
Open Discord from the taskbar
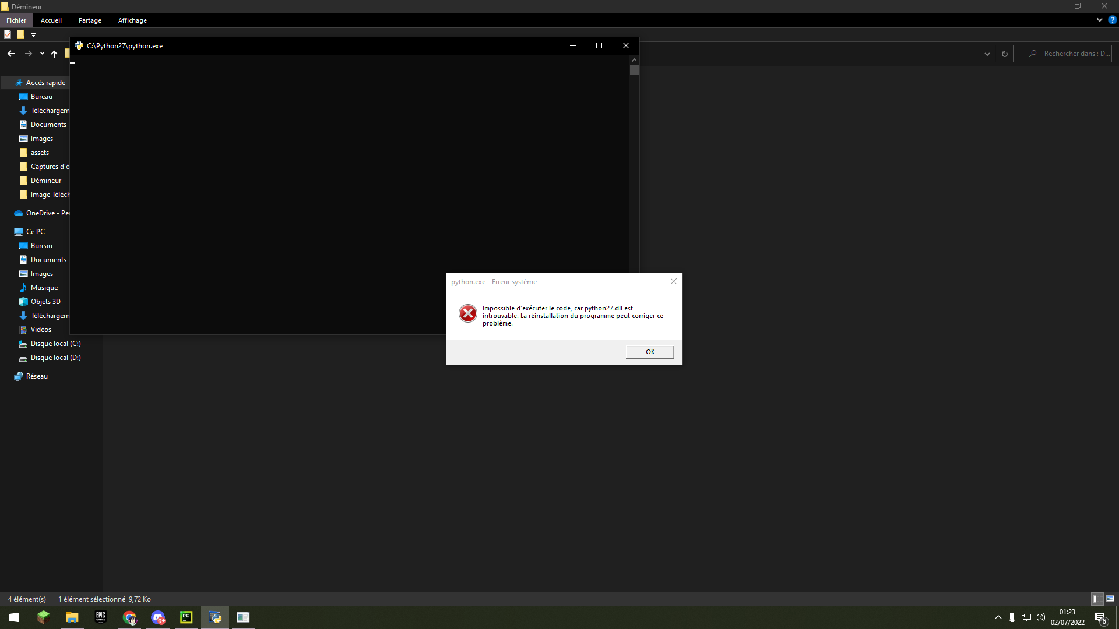[x=158, y=617]
